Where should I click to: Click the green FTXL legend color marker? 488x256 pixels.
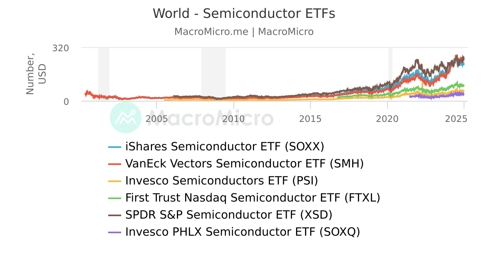coord(115,198)
